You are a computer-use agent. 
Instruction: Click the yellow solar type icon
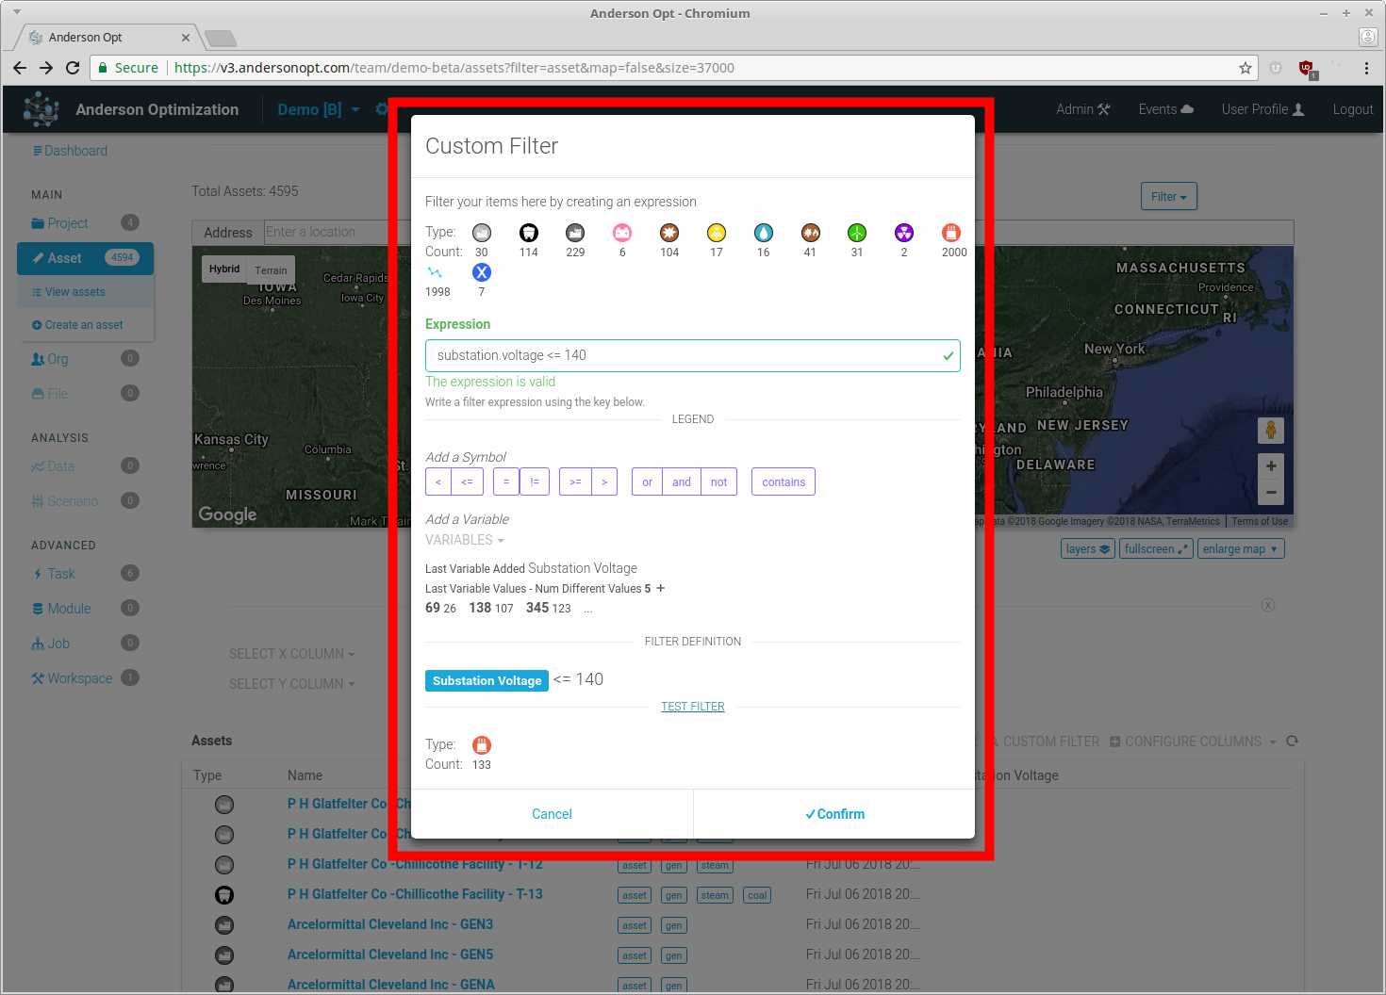coord(717,233)
